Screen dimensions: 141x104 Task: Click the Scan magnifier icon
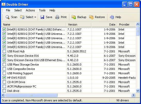(x=7, y=17)
